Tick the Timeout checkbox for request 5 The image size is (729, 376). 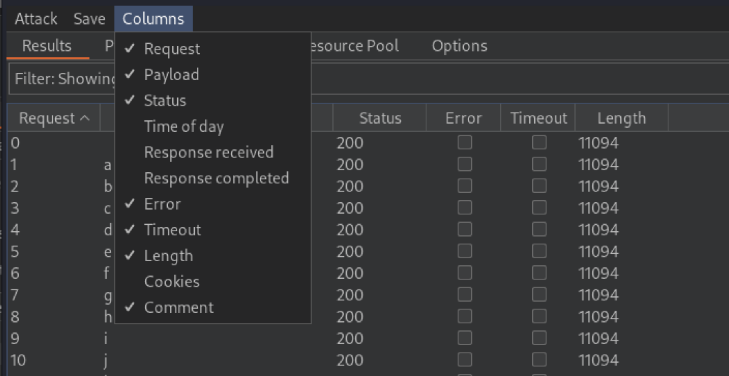click(539, 251)
